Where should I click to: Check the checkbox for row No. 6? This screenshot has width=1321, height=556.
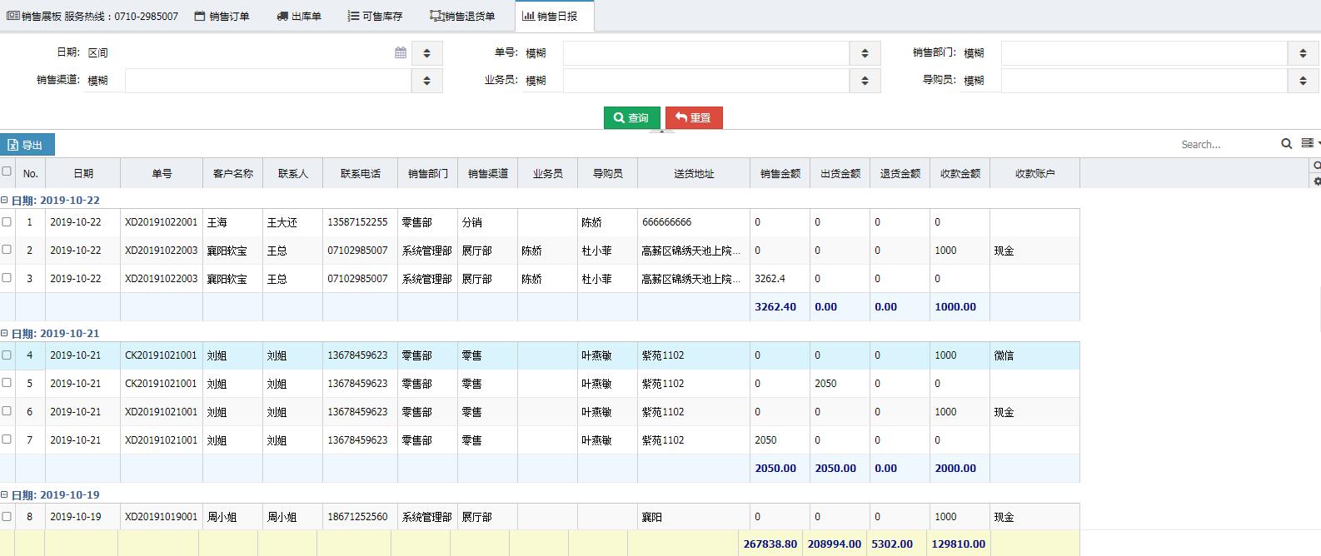[x=7, y=411]
